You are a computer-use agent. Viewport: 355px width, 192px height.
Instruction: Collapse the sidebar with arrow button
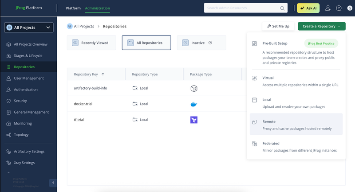(53, 183)
